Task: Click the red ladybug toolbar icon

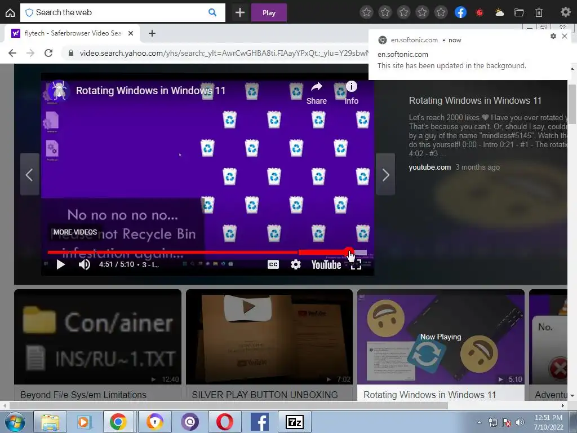Action: 480,13
